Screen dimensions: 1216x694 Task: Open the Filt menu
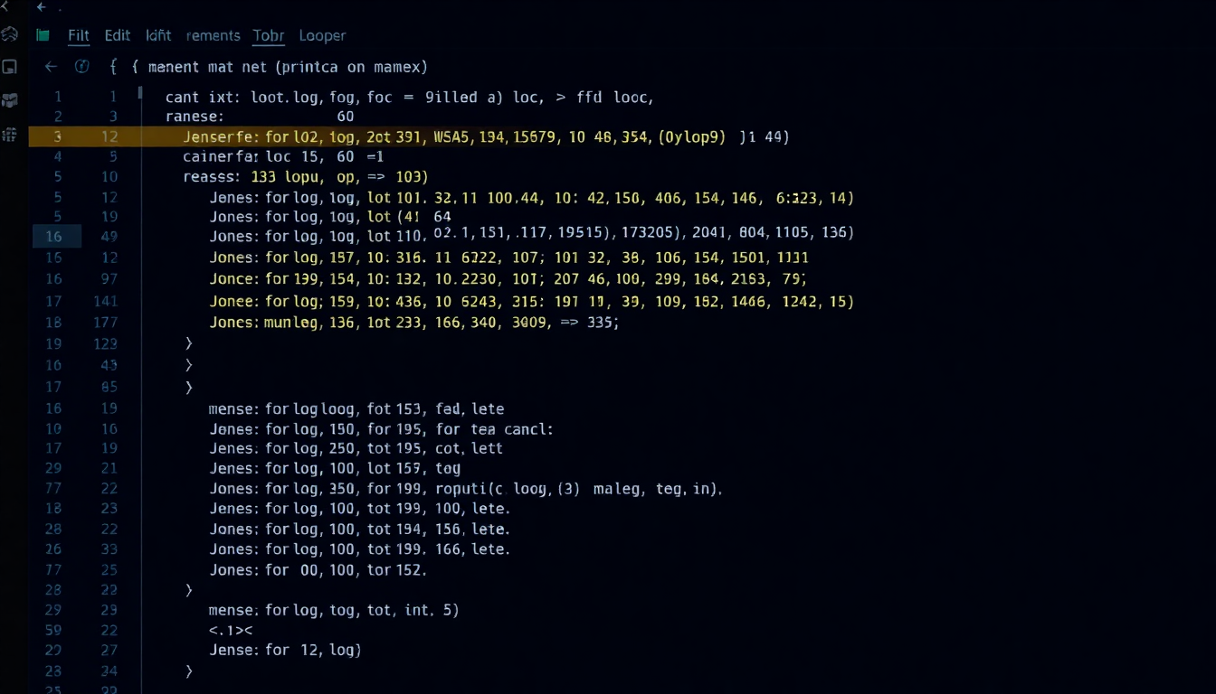pyautogui.click(x=79, y=35)
